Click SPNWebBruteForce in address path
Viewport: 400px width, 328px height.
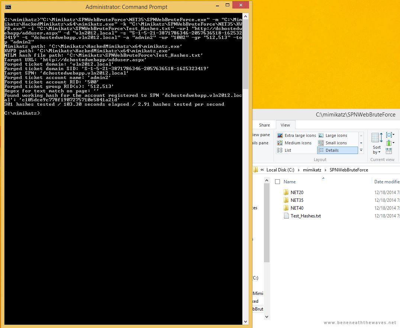coord(349,170)
